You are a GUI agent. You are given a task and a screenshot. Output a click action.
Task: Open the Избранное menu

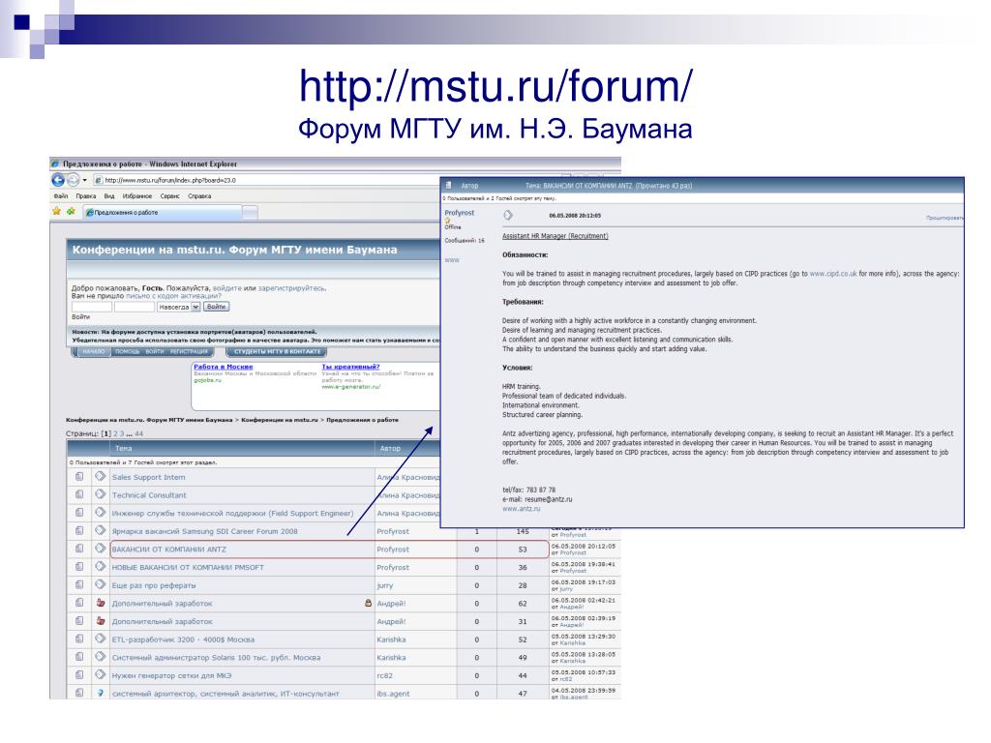tap(137, 196)
